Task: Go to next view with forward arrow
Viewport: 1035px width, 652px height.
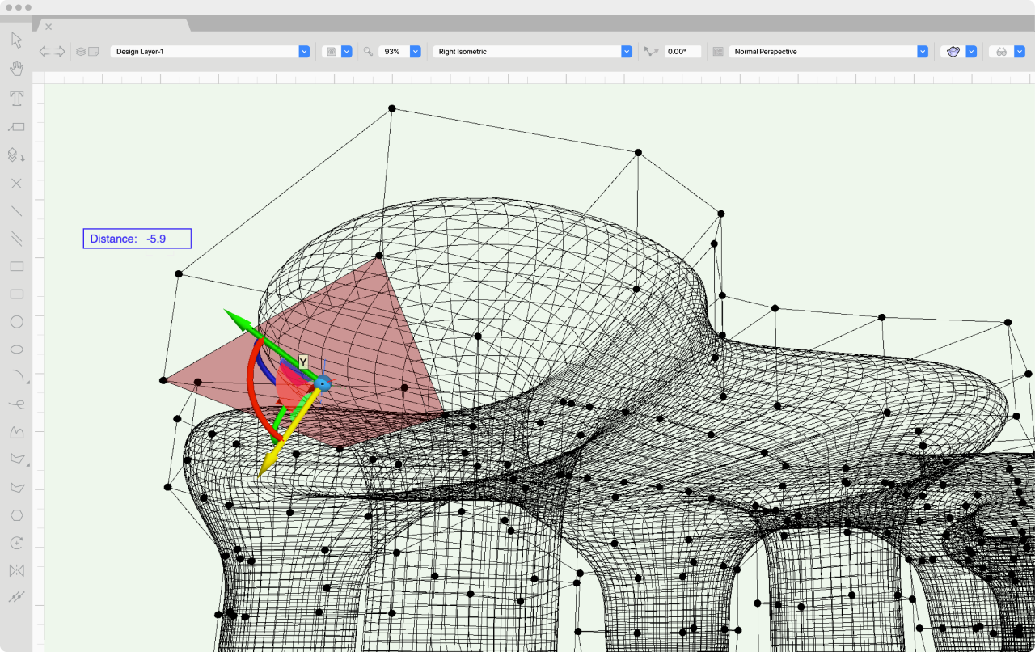Action: tap(60, 52)
